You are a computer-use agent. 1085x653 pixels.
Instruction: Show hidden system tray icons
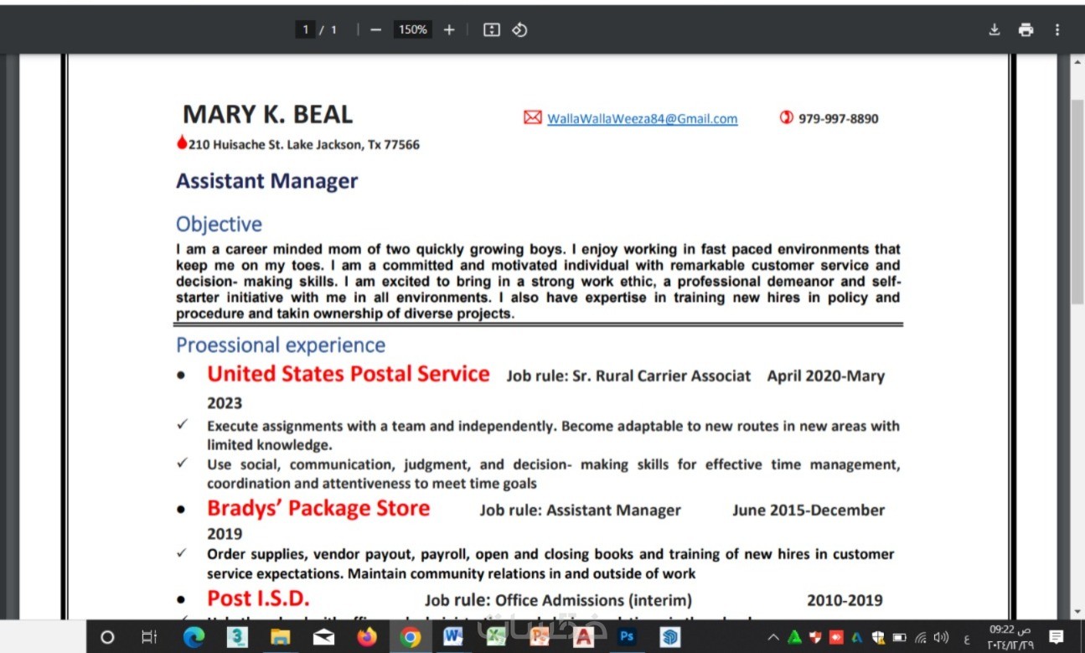pyautogui.click(x=772, y=637)
